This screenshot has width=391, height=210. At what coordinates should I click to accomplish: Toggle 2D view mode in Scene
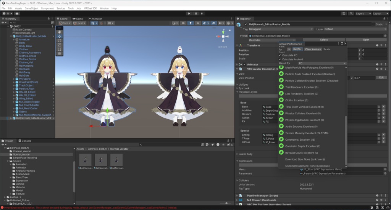click(183, 23)
